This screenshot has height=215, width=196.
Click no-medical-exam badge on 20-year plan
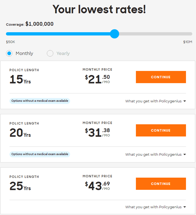click(40, 154)
